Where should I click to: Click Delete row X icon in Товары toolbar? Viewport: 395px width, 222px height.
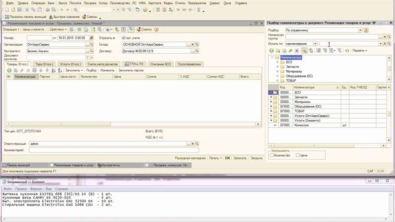[x=28, y=70]
